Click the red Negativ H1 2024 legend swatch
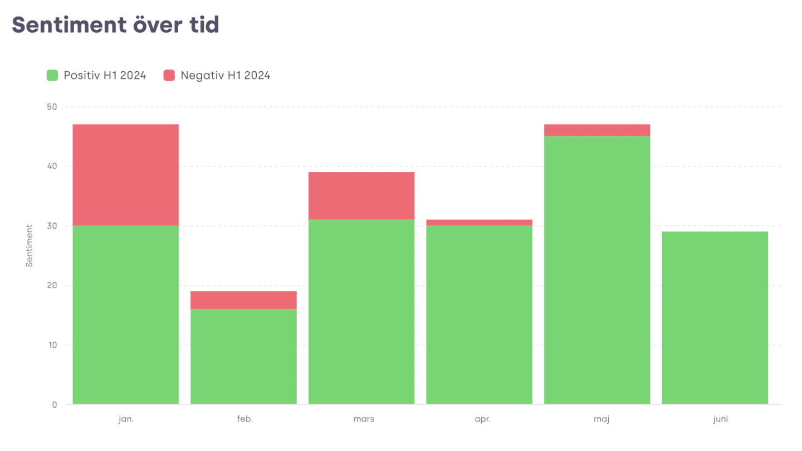The width and height of the screenshot is (802, 451). 169,75
